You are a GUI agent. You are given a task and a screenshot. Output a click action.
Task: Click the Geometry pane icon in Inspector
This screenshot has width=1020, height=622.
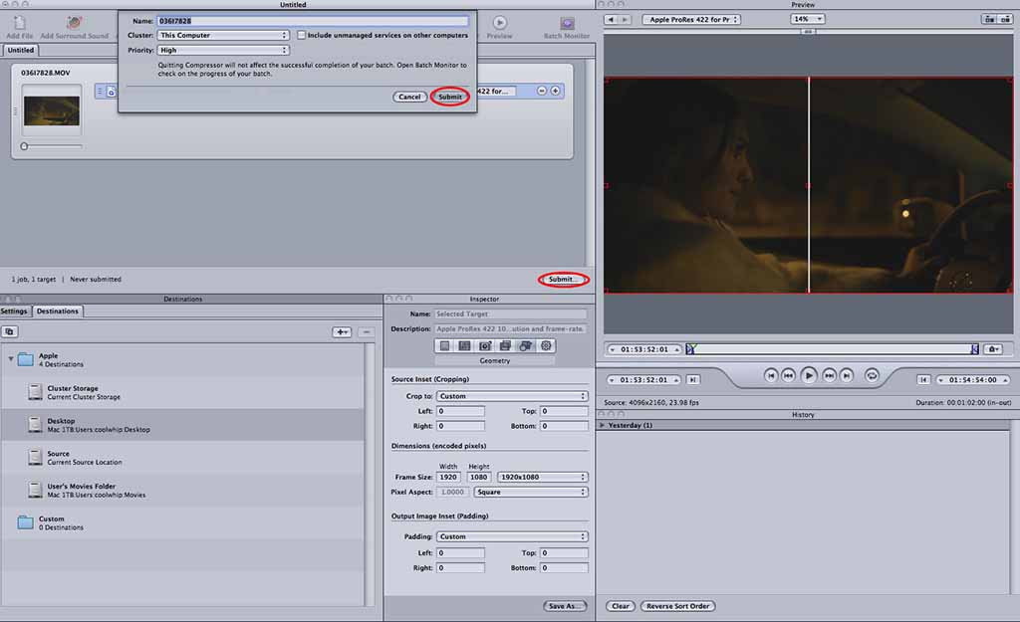(525, 345)
